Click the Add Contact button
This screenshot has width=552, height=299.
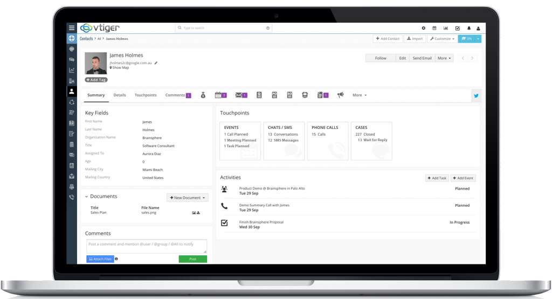tap(388, 39)
